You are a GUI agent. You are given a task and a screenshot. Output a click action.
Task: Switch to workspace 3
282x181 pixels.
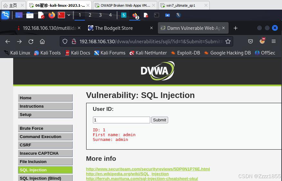pos(100,15)
